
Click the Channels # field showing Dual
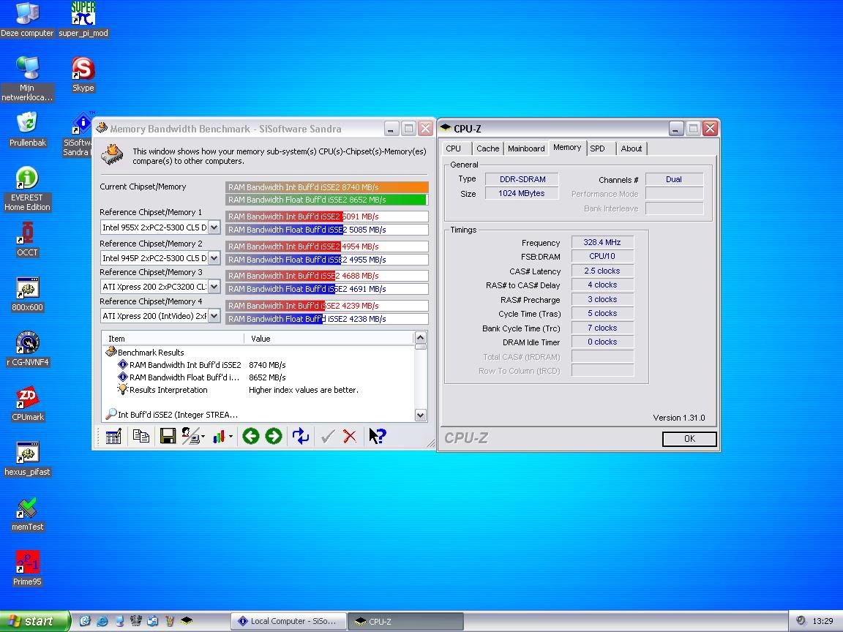(674, 179)
